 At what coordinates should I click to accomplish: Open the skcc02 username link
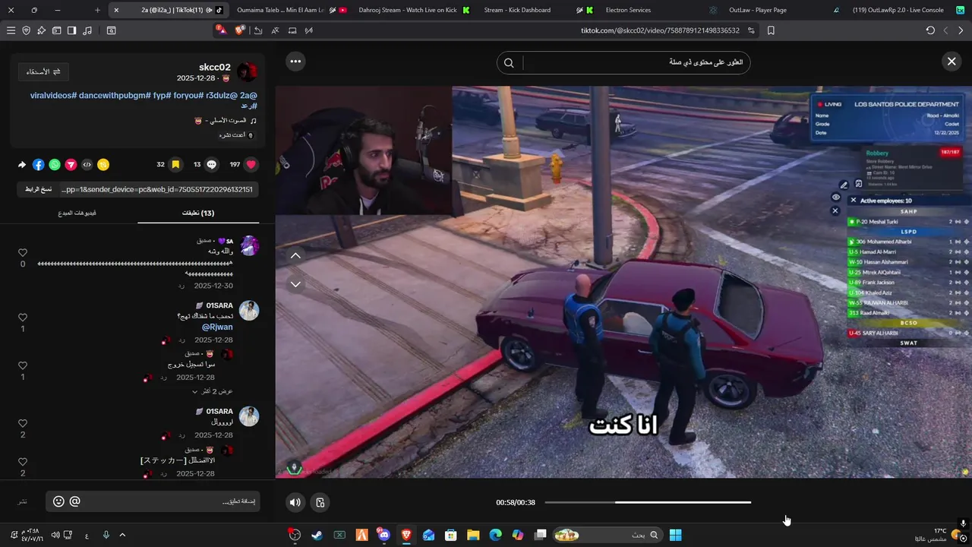(215, 67)
